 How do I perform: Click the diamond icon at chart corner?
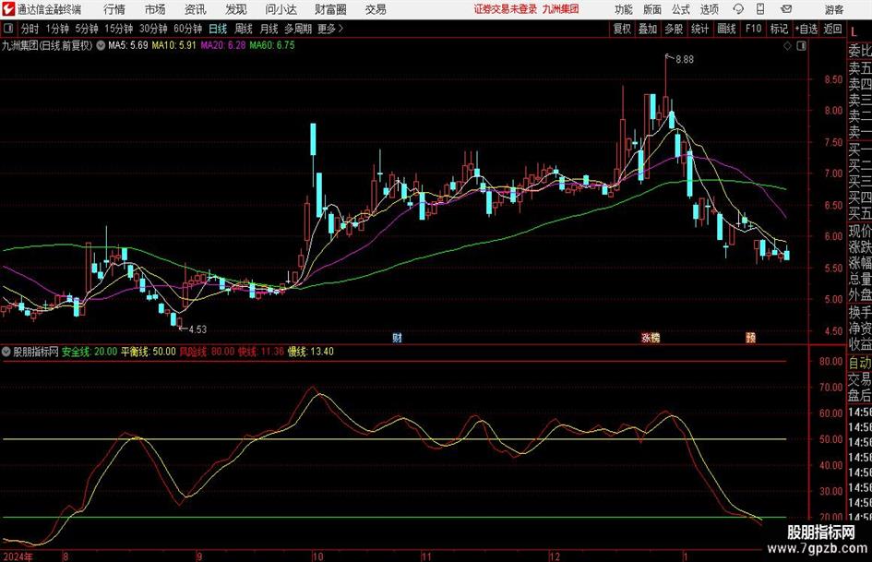(x=787, y=46)
